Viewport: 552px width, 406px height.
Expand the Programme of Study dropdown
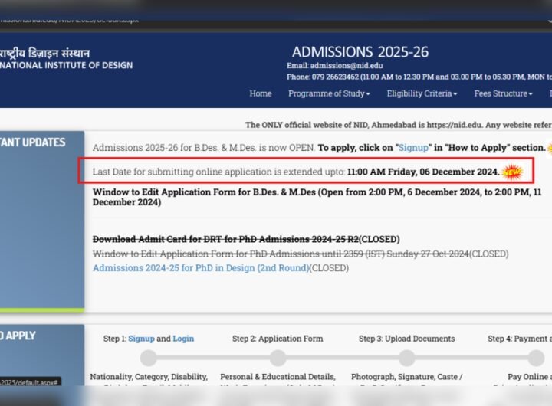point(329,93)
